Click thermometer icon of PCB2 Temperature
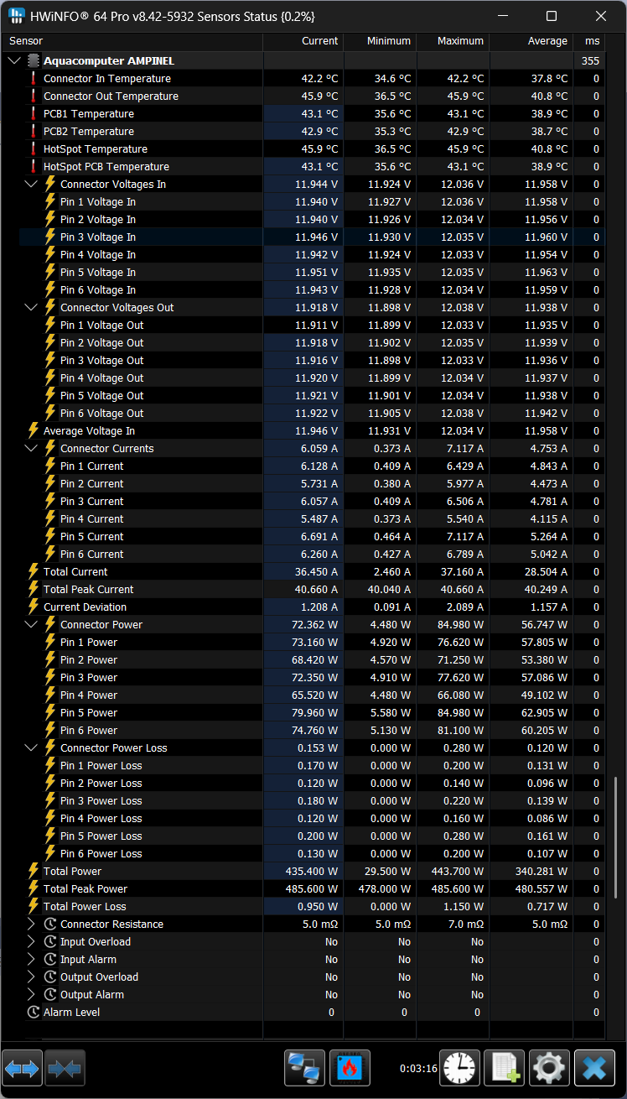The image size is (627, 1099). (x=34, y=131)
